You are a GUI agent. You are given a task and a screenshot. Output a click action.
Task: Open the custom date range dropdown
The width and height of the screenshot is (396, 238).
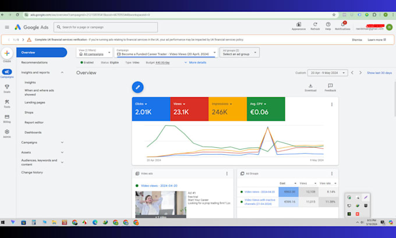click(x=327, y=73)
